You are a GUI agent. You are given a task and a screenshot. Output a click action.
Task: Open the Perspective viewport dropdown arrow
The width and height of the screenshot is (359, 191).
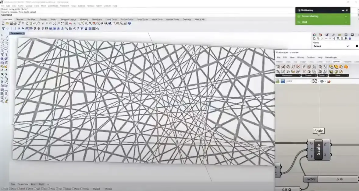(24, 33)
